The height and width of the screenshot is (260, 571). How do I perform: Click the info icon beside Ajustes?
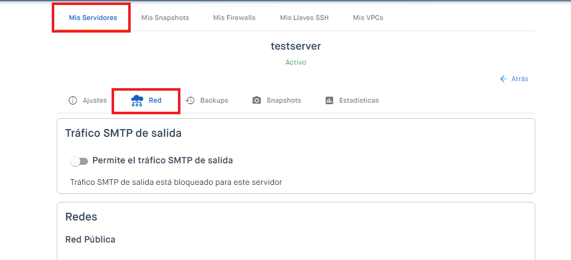point(73,100)
